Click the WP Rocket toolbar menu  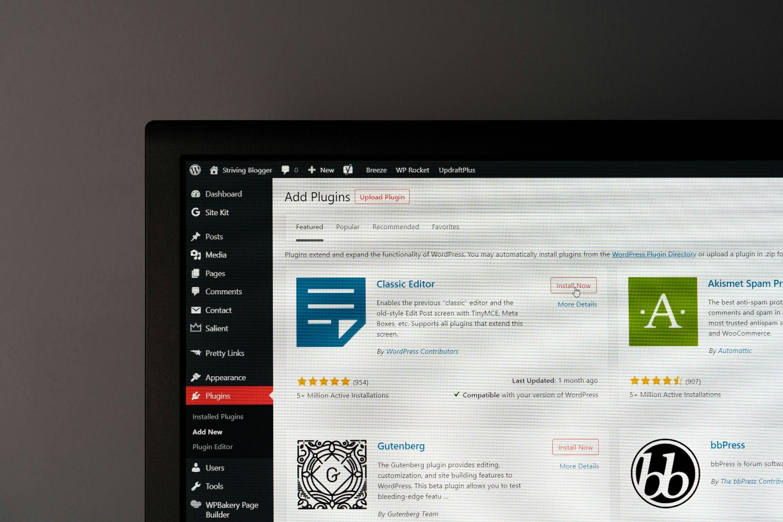[x=412, y=170]
